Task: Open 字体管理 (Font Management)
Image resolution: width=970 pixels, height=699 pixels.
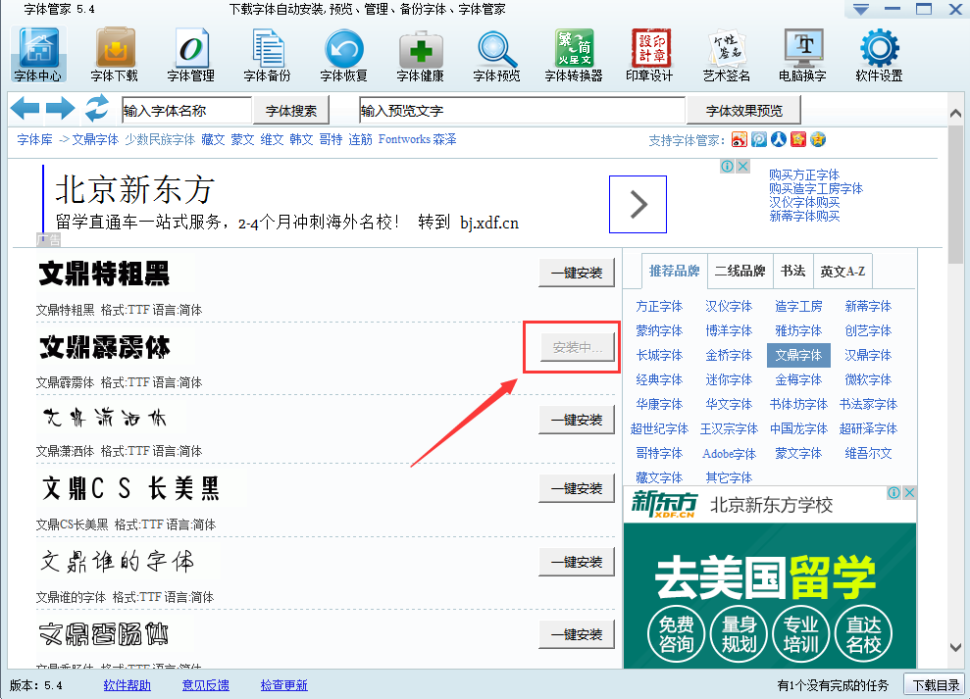Action: click(192, 53)
